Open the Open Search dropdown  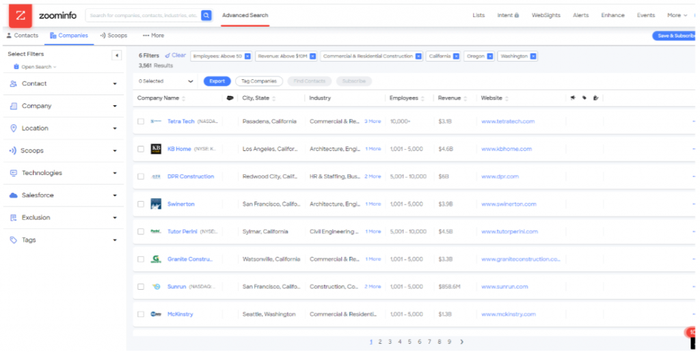[x=36, y=67]
